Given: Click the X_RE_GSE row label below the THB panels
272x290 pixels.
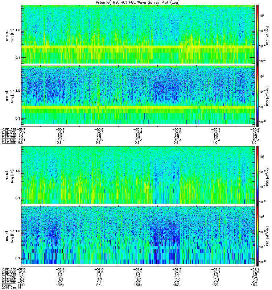Looking at the screenshot, I should pos(9,130).
